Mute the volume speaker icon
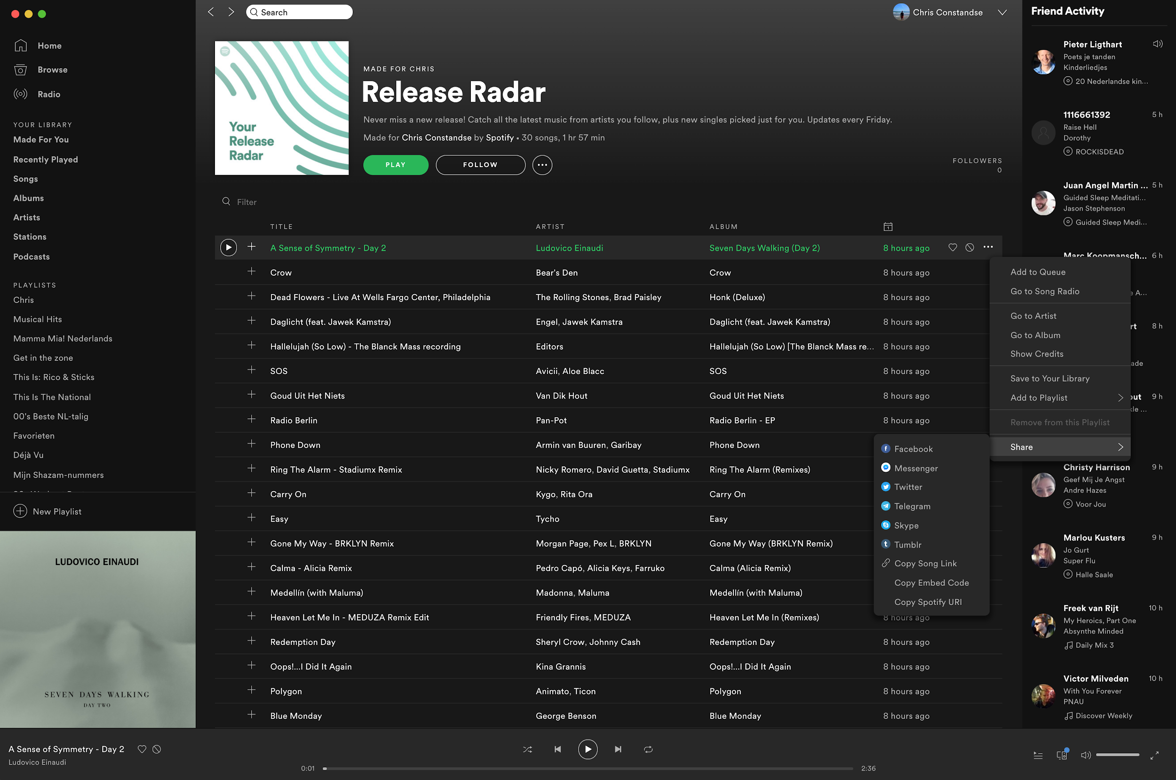Image resolution: width=1176 pixels, height=780 pixels. tap(1086, 755)
